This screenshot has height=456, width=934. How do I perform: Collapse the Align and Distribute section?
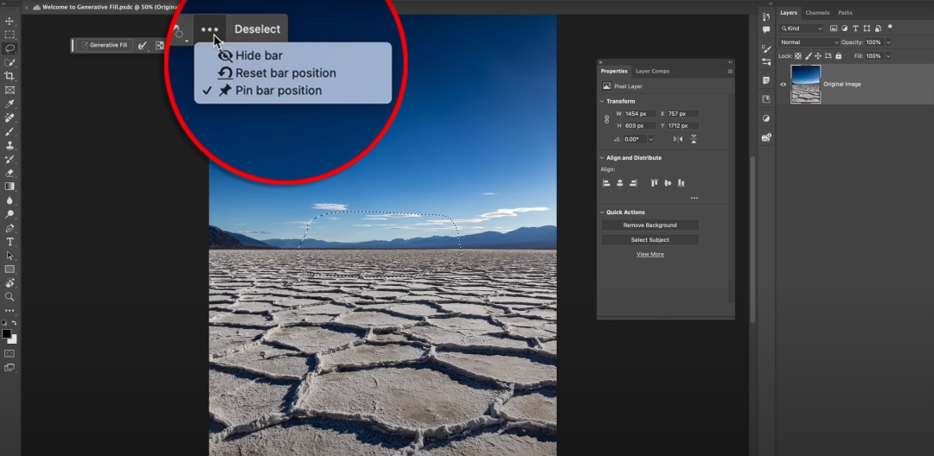coord(602,158)
